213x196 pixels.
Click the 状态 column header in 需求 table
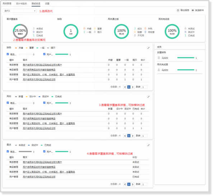click(135, 158)
